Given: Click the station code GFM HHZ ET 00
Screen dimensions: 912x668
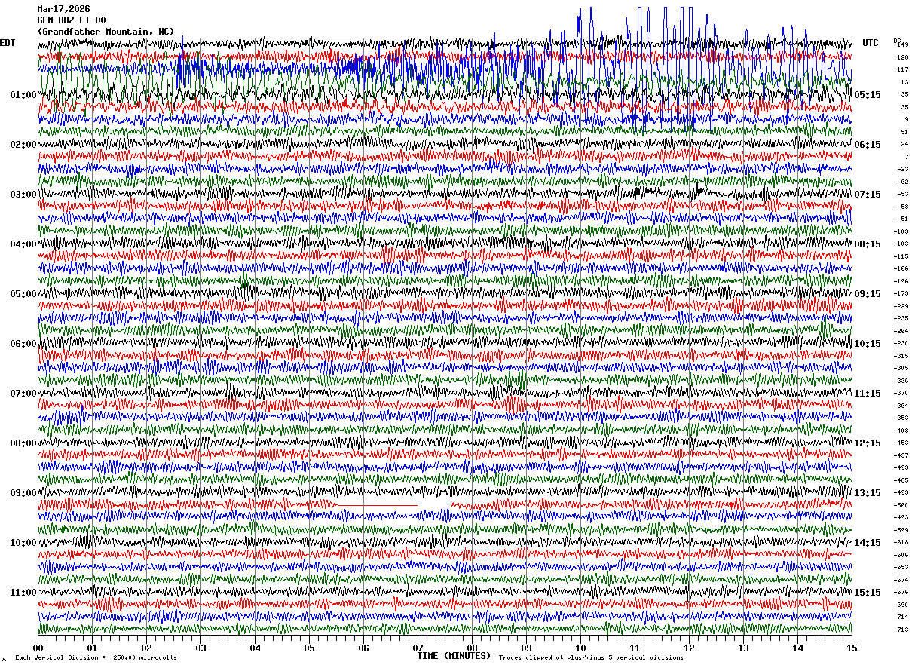Looking at the screenshot, I should click(x=72, y=20).
